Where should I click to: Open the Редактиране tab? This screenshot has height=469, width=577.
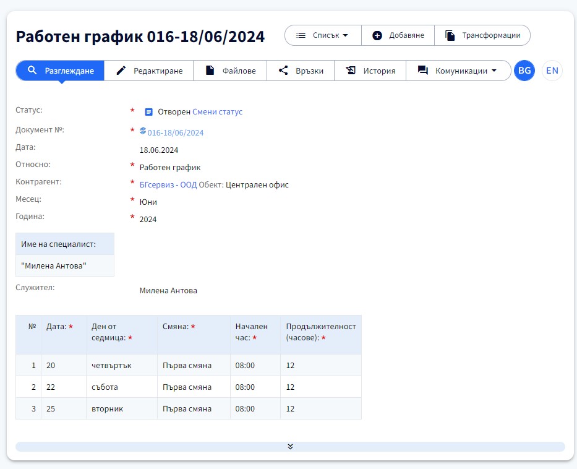(x=149, y=71)
